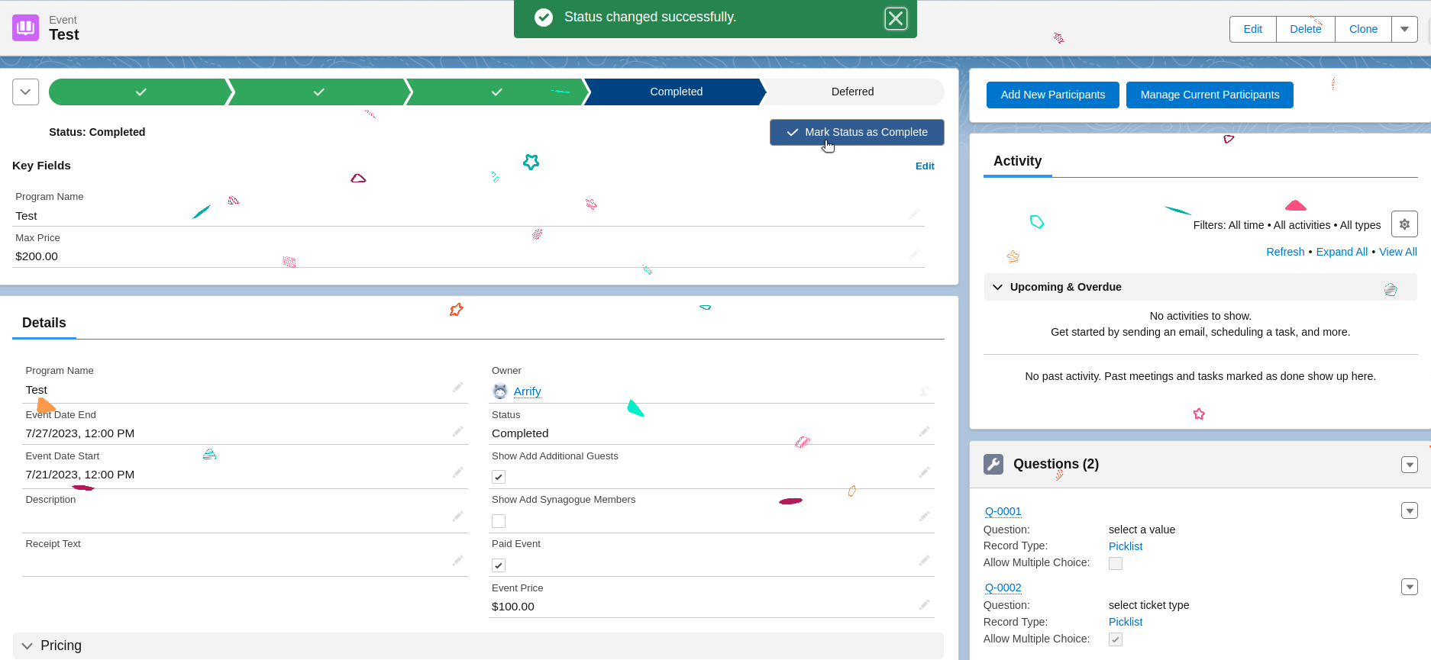Edit Show Add Synagogue Members pencil icon
The height and width of the screenshot is (660, 1431).
(924, 517)
